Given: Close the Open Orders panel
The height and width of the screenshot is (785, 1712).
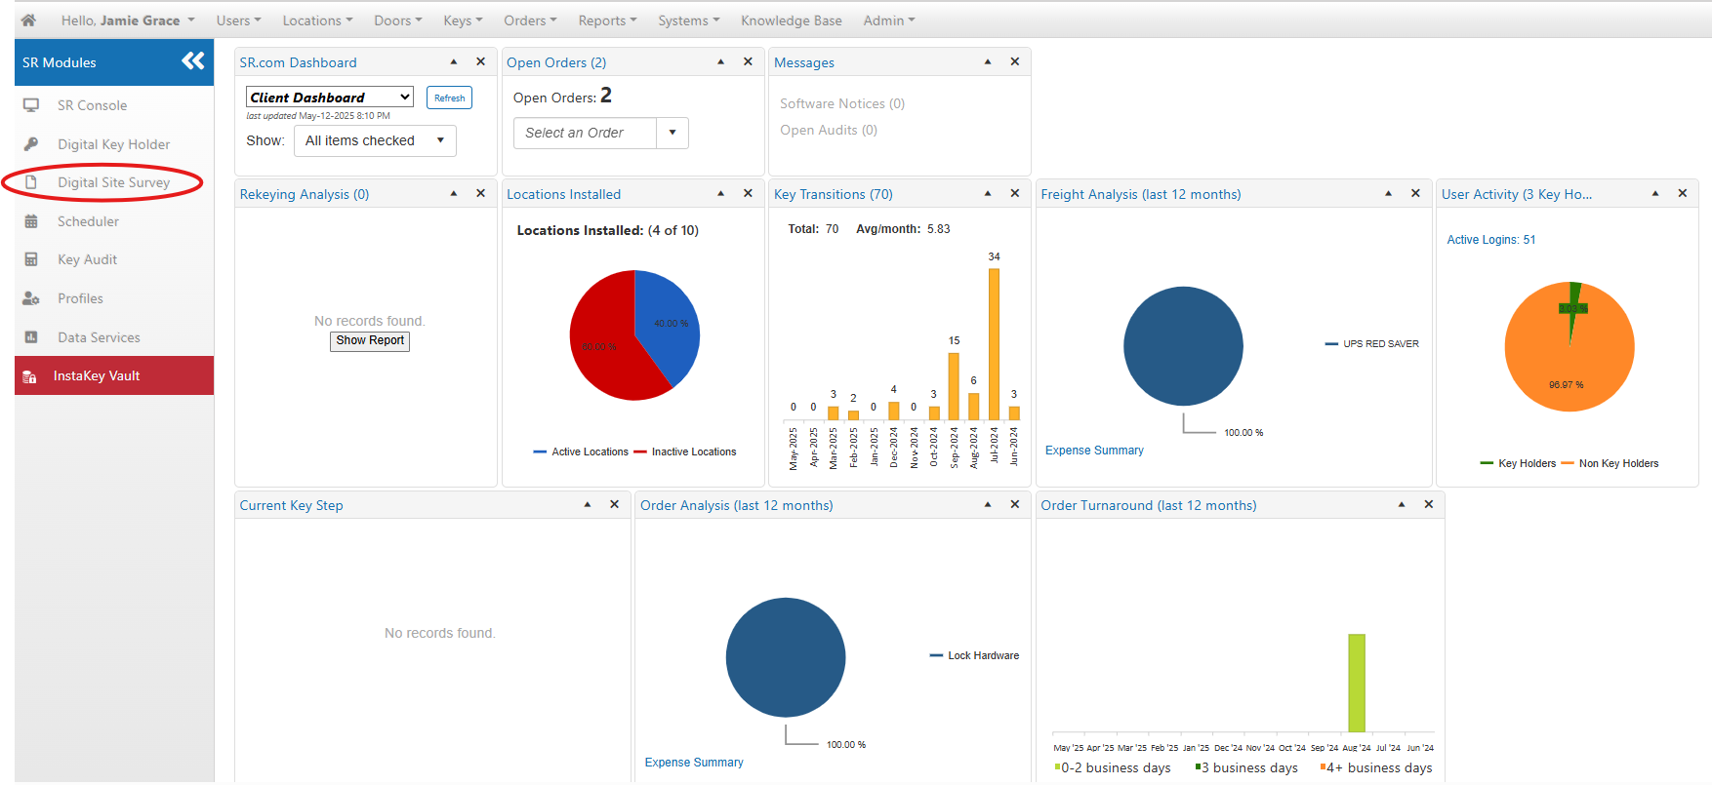Looking at the screenshot, I should click(x=748, y=61).
